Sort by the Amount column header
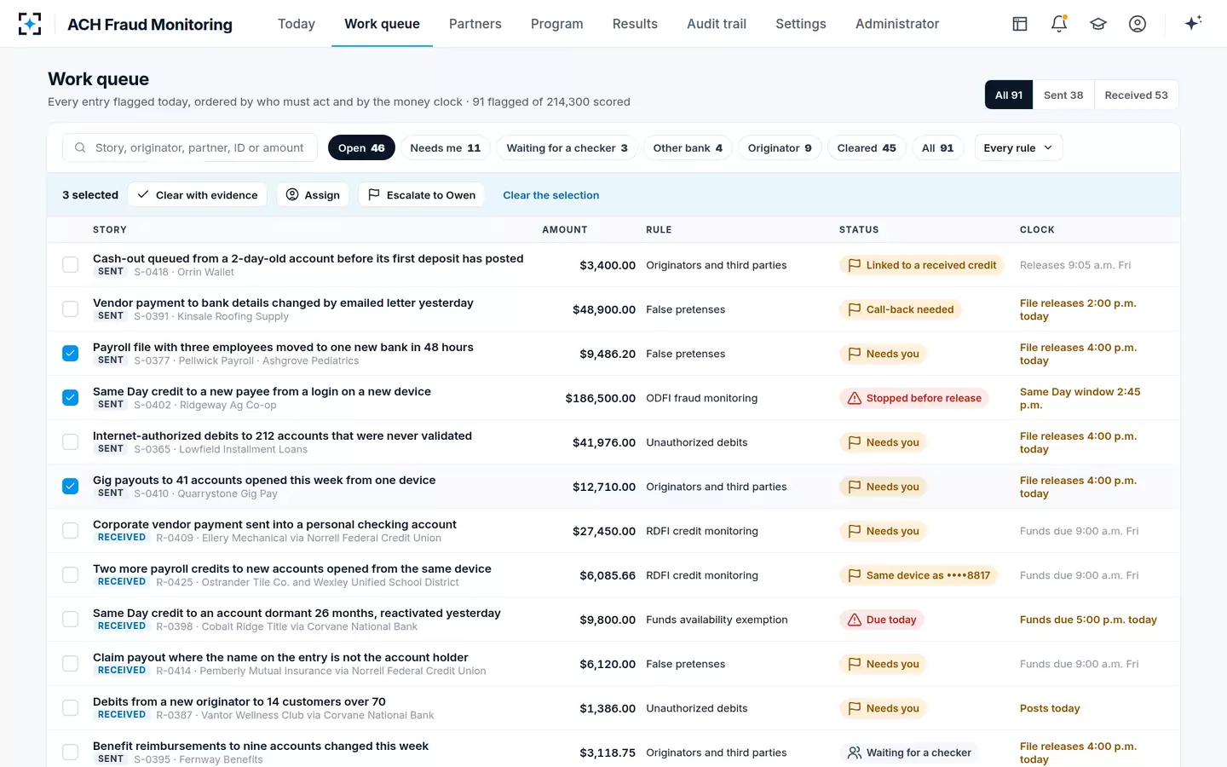The width and height of the screenshot is (1227, 767). coord(565,230)
